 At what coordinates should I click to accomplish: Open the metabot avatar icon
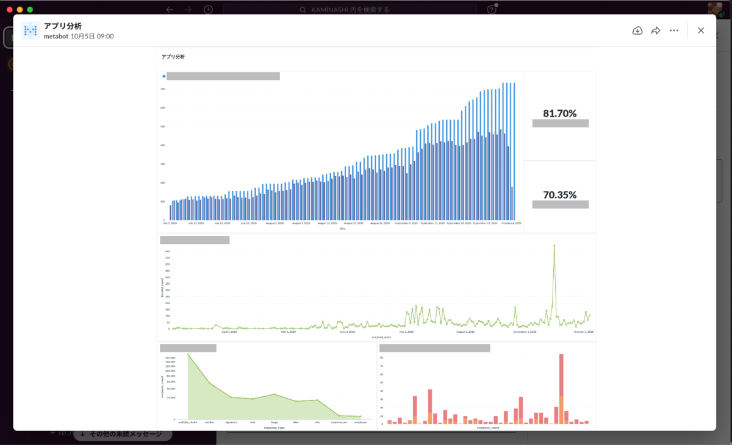[x=30, y=30]
